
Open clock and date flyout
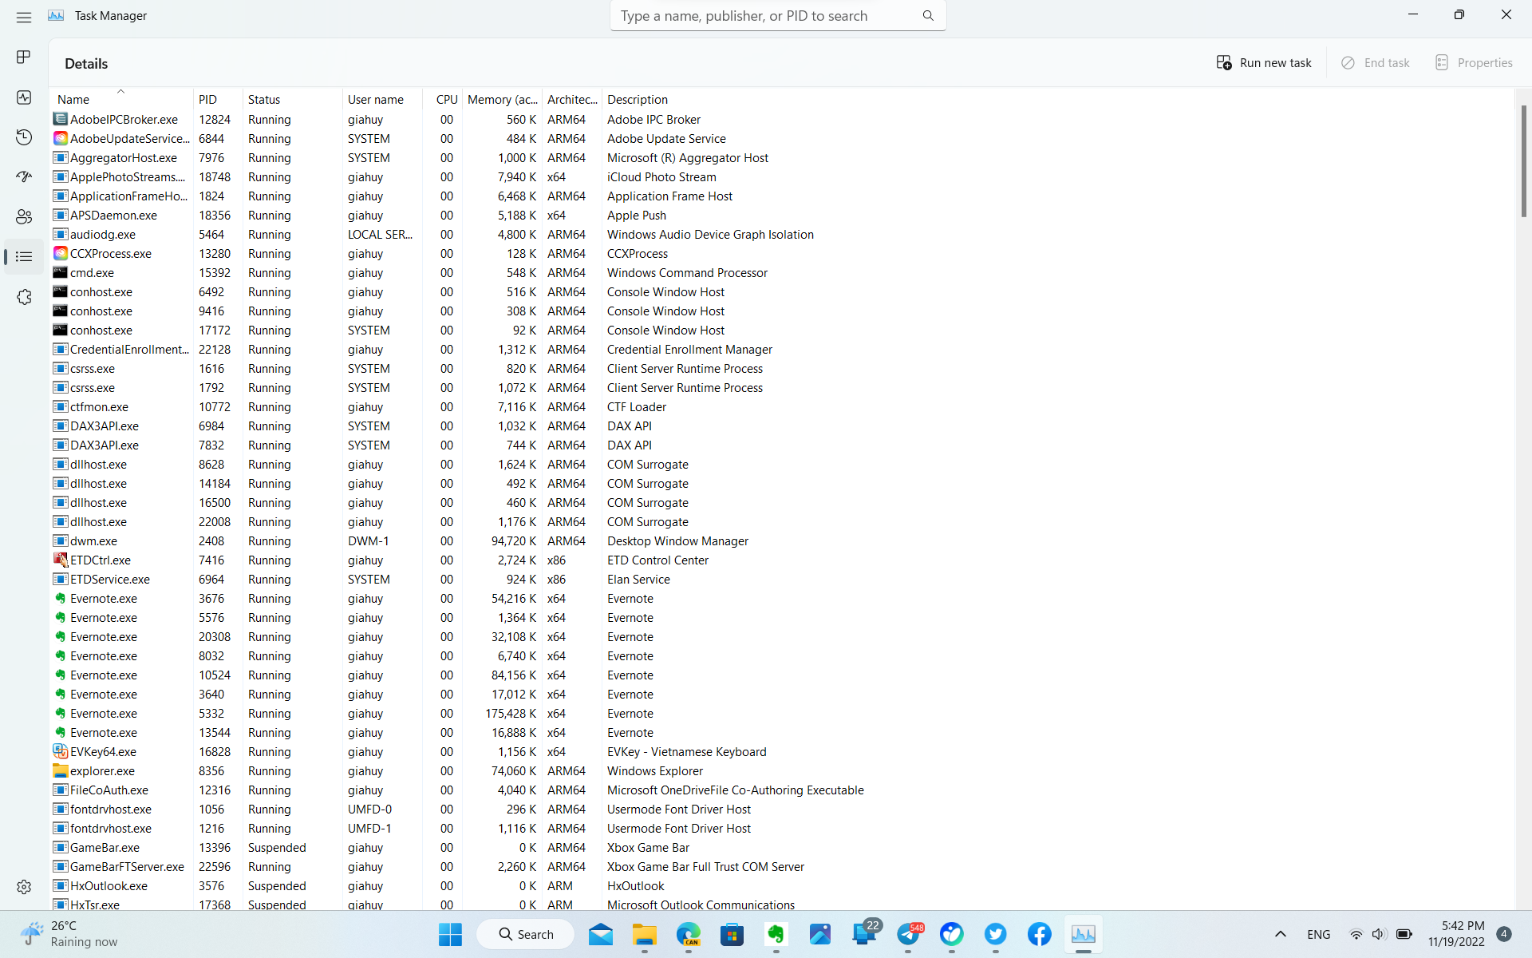coord(1457,934)
